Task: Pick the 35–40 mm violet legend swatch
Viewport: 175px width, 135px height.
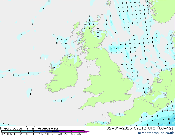Action: tap(68, 131)
